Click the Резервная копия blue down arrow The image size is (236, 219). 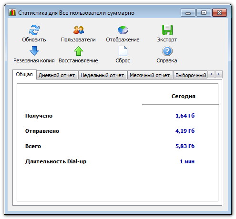click(x=34, y=51)
